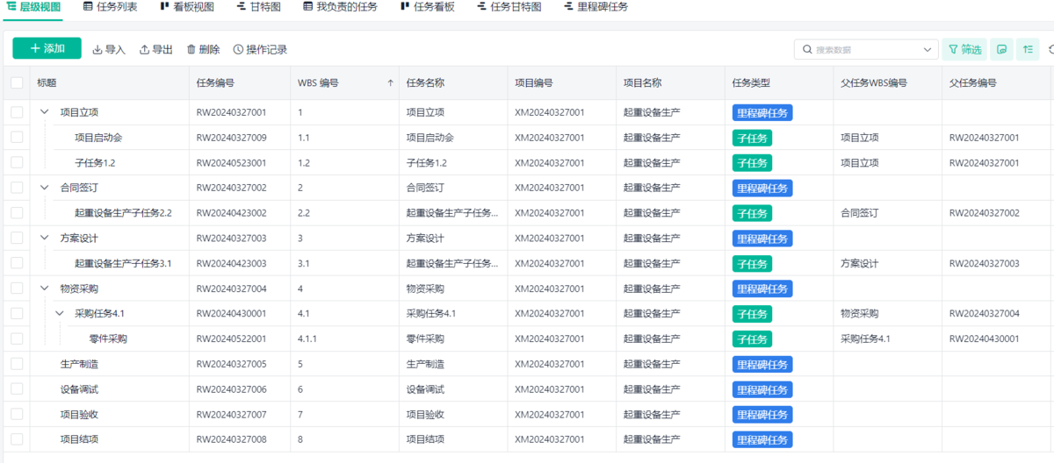
Task: Collapse the 合同签订 tree node
Action: pos(44,188)
